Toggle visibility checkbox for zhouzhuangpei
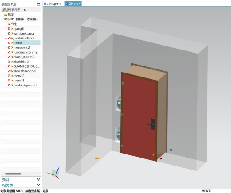Screen dimensions: 231x193 point(9,71)
